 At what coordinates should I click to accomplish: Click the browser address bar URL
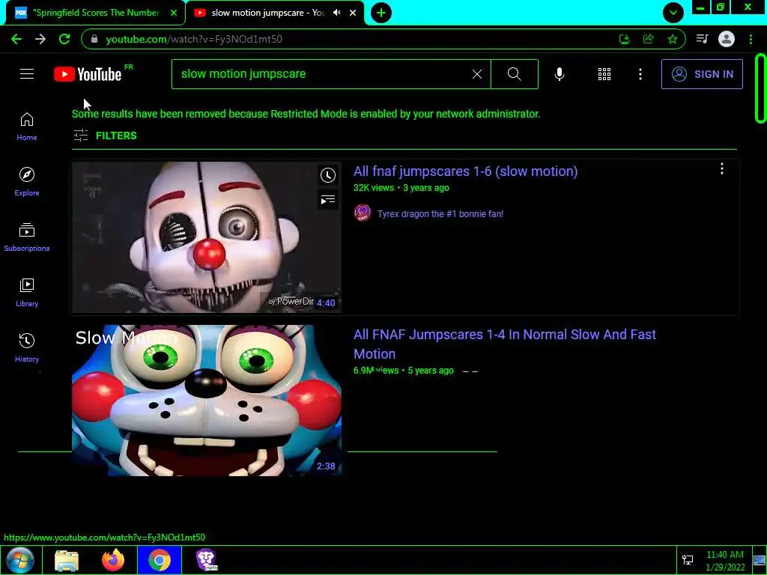pos(194,39)
